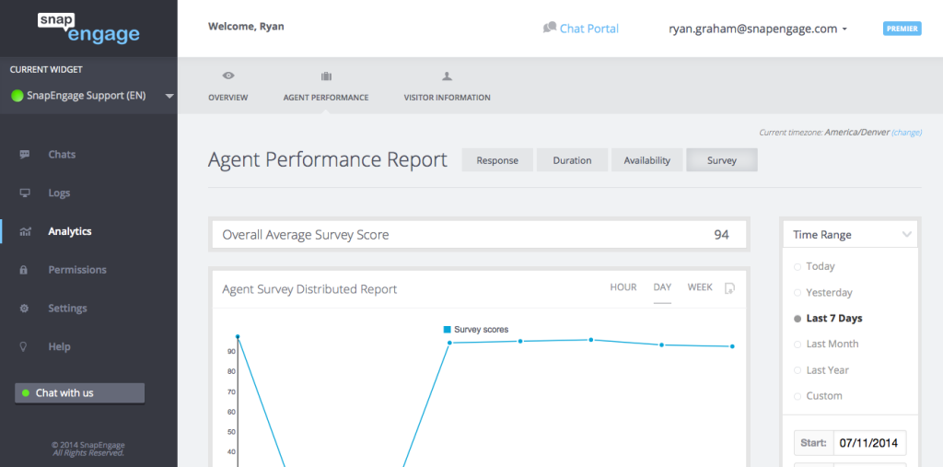Go to Help in sidebar
Image resolution: width=943 pixels, height=467 pixels.
pyautogui.click(x=59, y=346)
